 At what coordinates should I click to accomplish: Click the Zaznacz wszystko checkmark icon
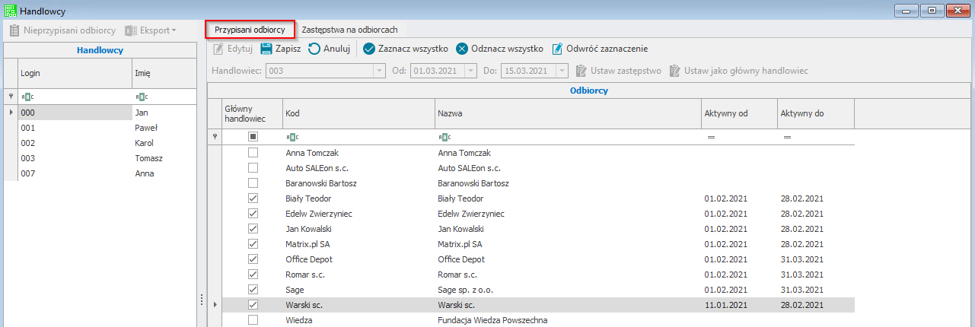click(x=369, y=49)
